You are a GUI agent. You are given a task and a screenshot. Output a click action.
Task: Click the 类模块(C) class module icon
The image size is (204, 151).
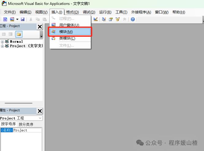[54, 38]
